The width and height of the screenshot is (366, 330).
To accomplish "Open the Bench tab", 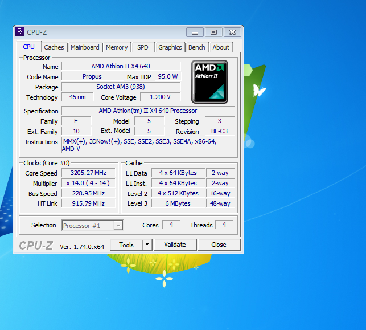I will coord(197,47).
